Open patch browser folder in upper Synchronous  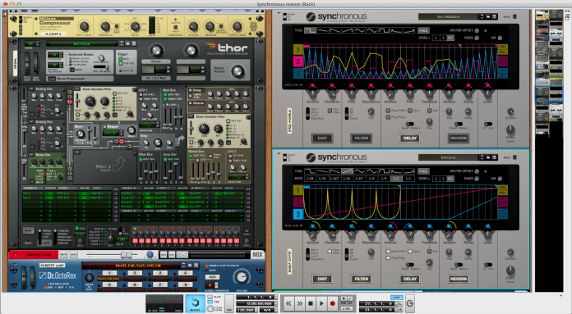[488, 16]
